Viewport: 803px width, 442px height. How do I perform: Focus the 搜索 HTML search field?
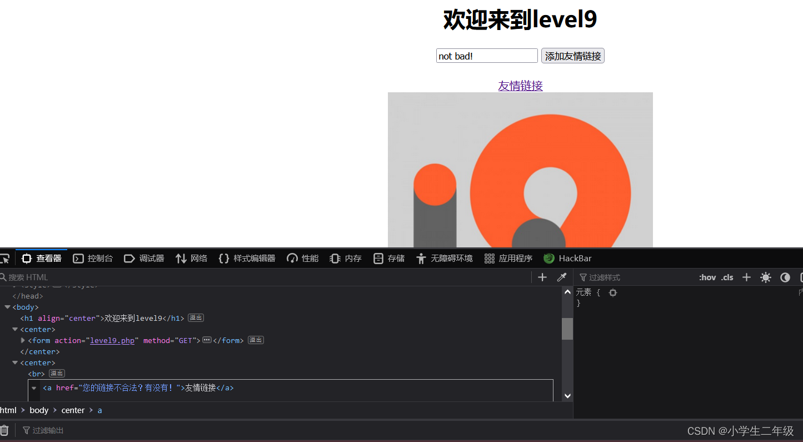(x=264, y=277)
